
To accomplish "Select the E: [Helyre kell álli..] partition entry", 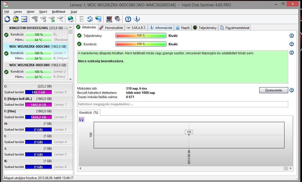I will click(x=38, y=102).
